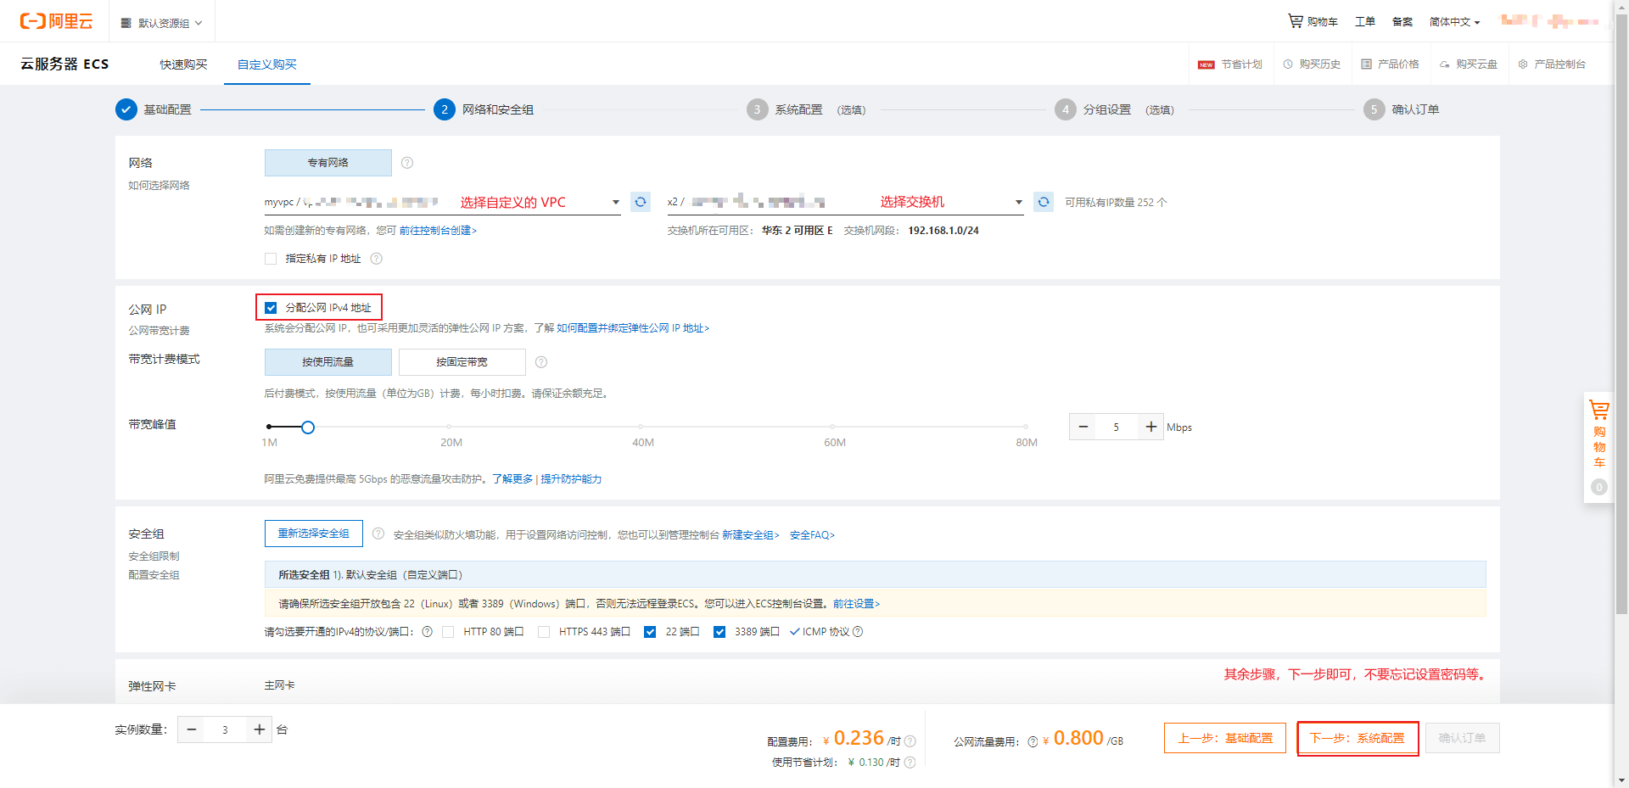Refresh the vSwitch list

(1044, 202)
